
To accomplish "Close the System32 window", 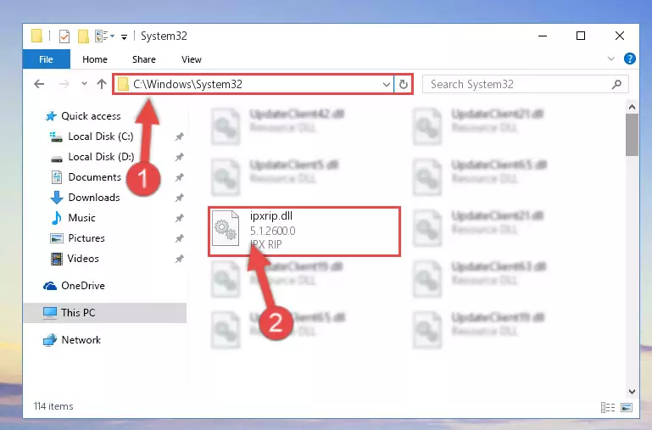I will [x=620, y=36].
